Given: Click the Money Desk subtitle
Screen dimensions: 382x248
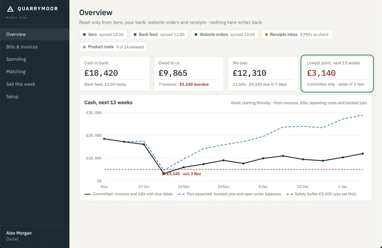Looking at the screenshot, I should (x=17, y=18).
